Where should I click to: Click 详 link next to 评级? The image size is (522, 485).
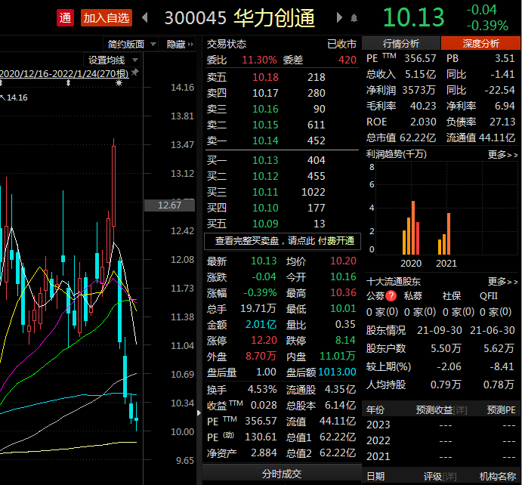pyautogui.click(x=449, y=477)
